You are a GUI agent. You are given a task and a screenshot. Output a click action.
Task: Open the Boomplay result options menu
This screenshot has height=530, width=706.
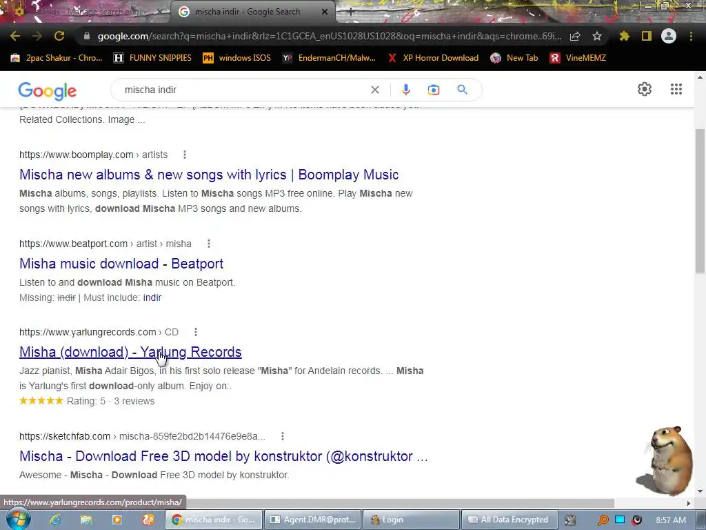(x=185, y=155)
